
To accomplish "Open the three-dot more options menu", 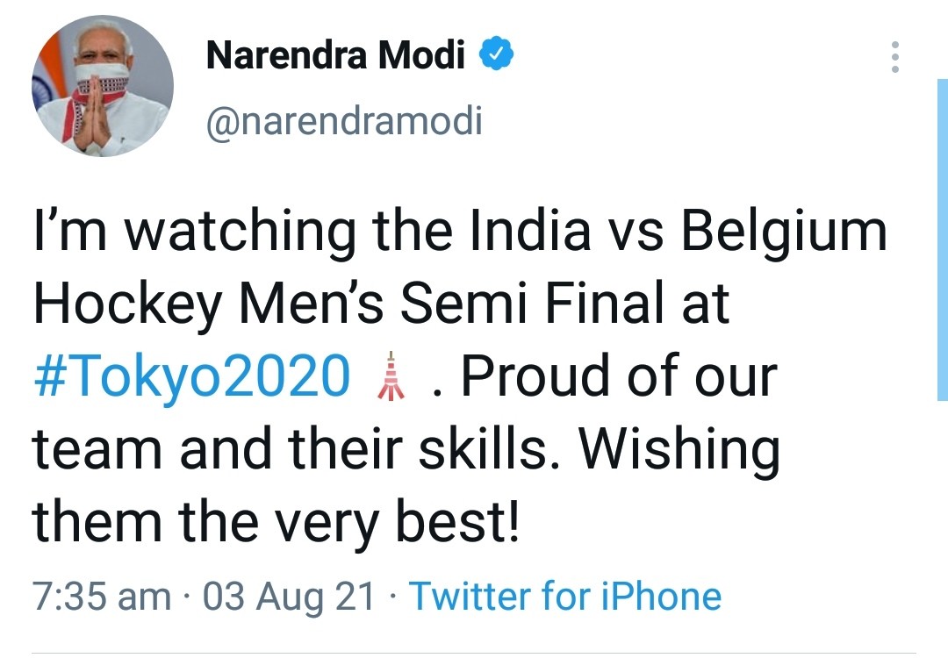I will pos(894,57).
